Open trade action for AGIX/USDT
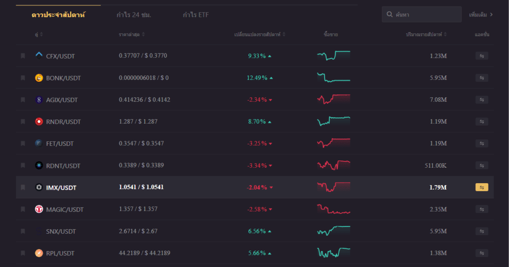Image resolution: width=509 pixels, height=267 pixels. coord(482,100)
